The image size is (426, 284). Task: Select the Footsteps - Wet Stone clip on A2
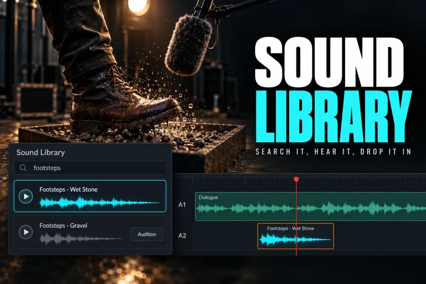[296, 236]
